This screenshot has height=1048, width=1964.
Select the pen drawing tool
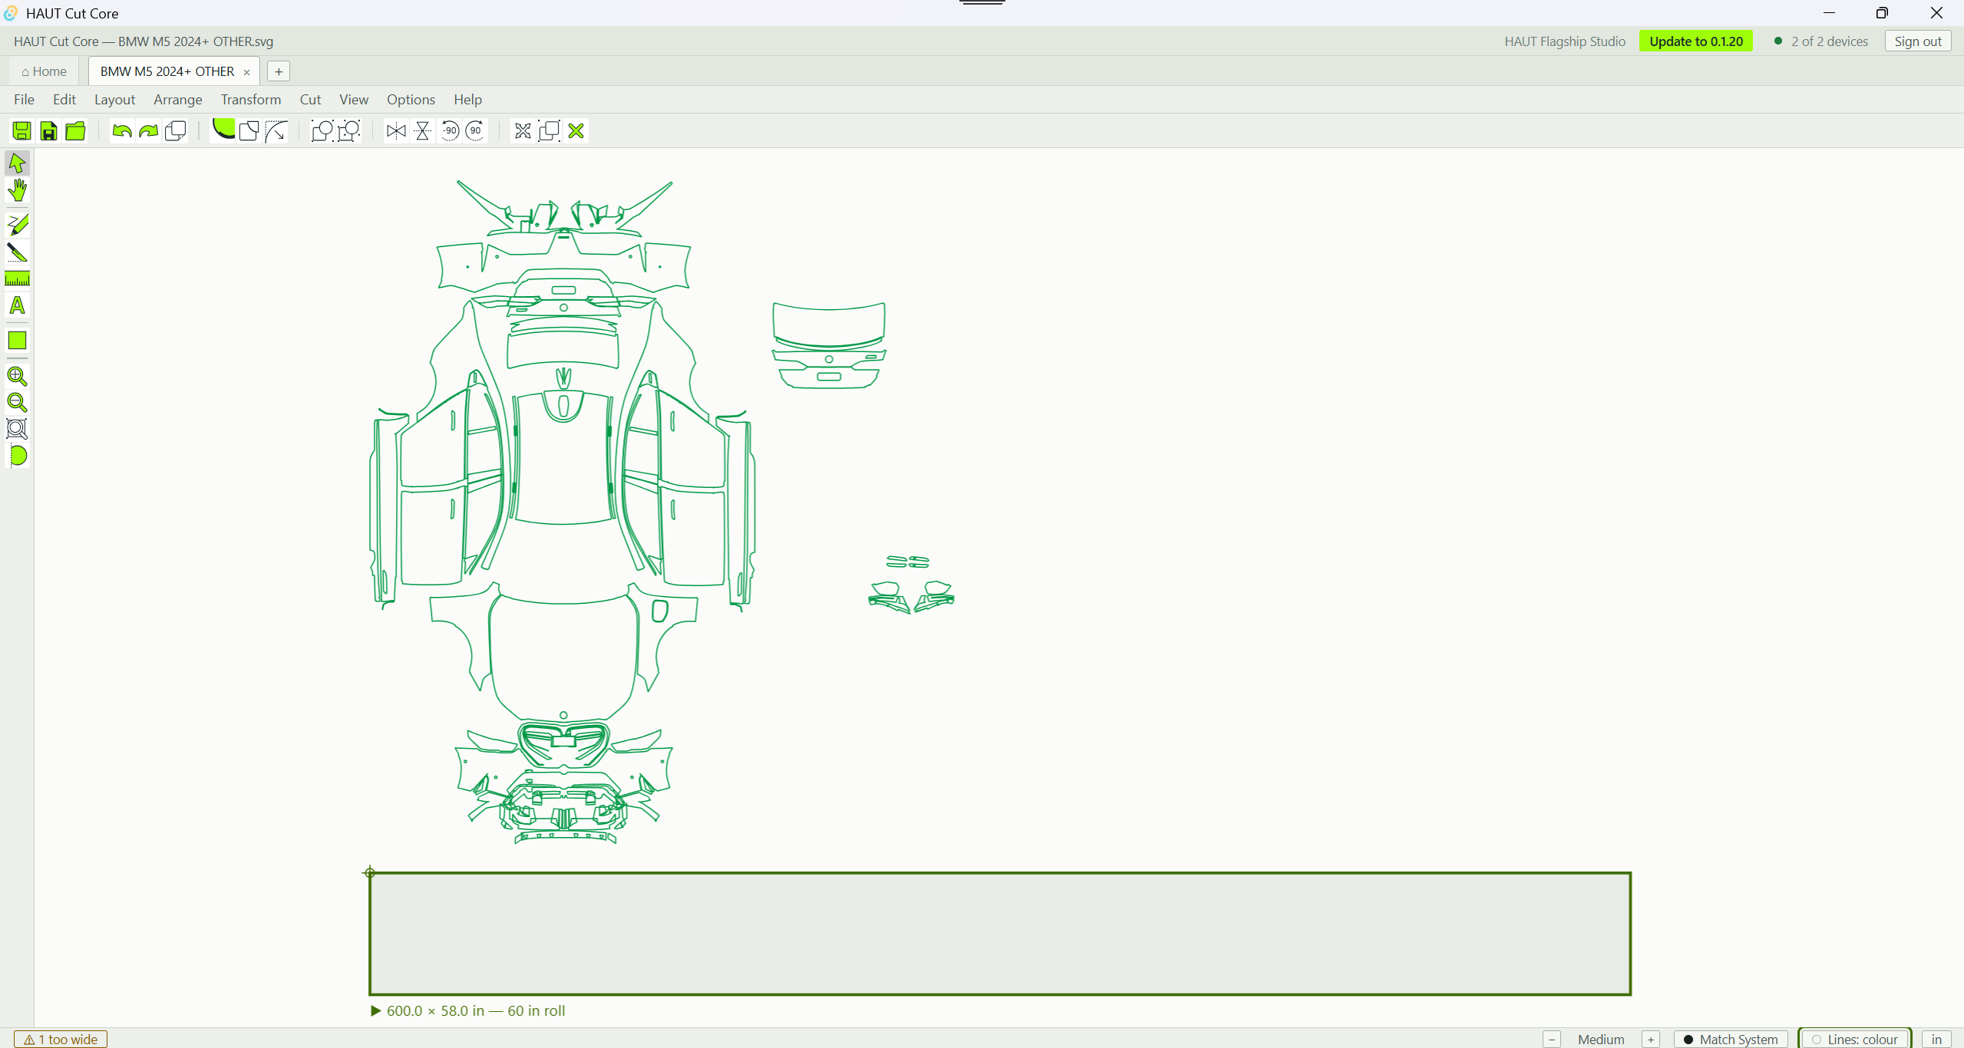[17, 225]
